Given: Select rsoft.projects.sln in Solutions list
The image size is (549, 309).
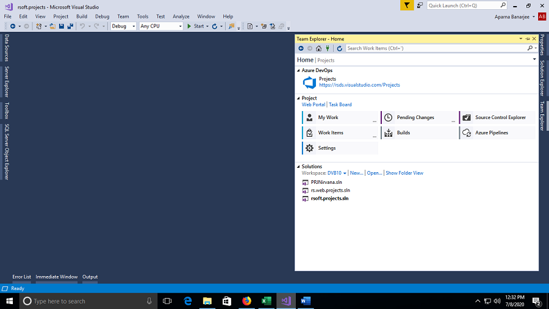Looking at the screenshot, I should click(329, 198).
